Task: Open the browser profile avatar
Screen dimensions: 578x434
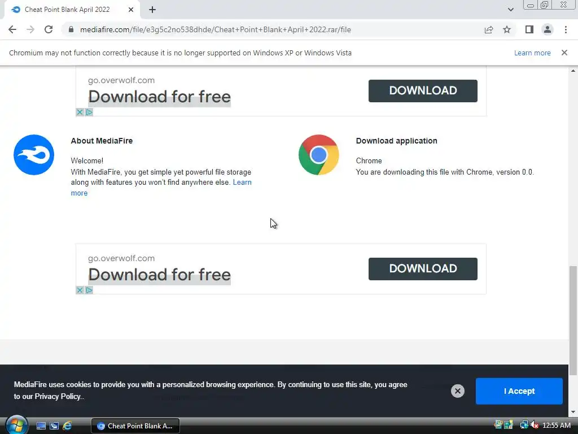Action: pyautogui.click(x=548, y=29)
